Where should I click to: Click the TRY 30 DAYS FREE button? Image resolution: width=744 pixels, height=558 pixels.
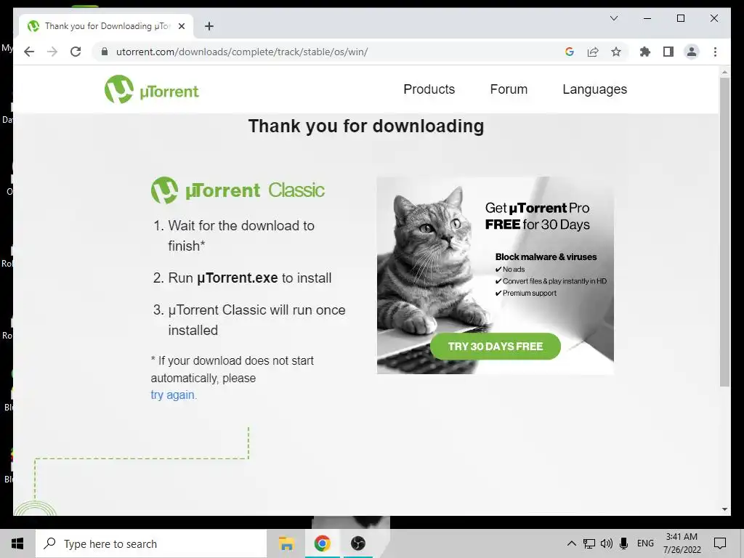tap(496, 347)
